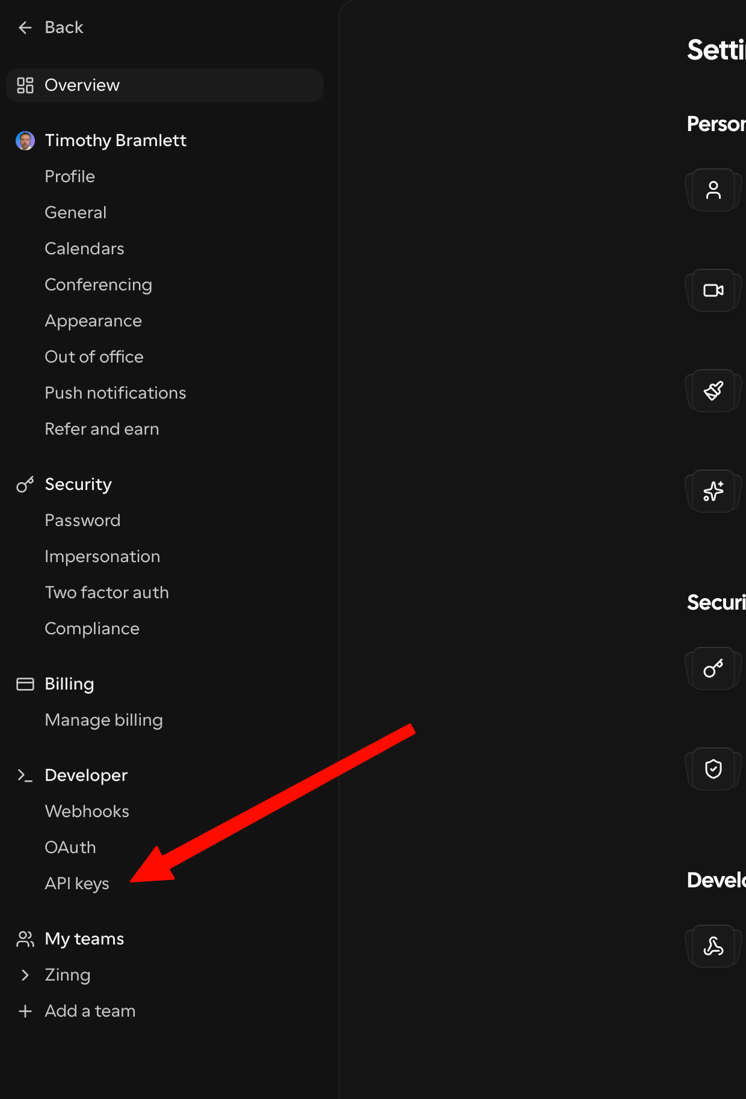The height and width of the screenshot is (1099, 746).
Task: Click the shield check compliance icon
Action: coord(714,769)
